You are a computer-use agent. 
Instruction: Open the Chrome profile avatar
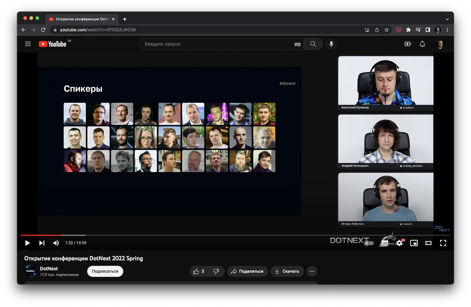(x=437, y=30)
